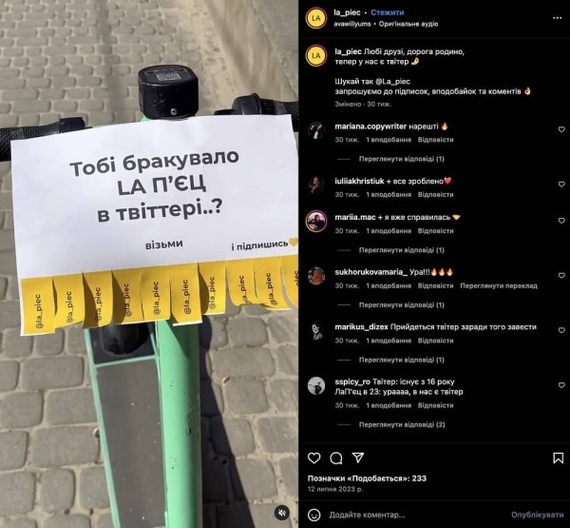Screen dimensions: 570x528
Task: View replies under sukhorukovamaria_ comment
Action: tap(401, 304)
